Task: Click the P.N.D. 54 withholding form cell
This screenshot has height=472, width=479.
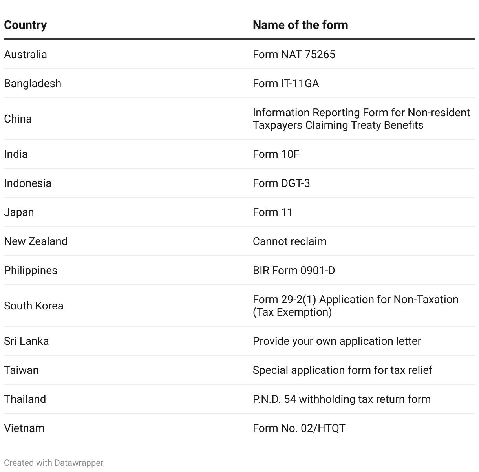Action: 342,399
